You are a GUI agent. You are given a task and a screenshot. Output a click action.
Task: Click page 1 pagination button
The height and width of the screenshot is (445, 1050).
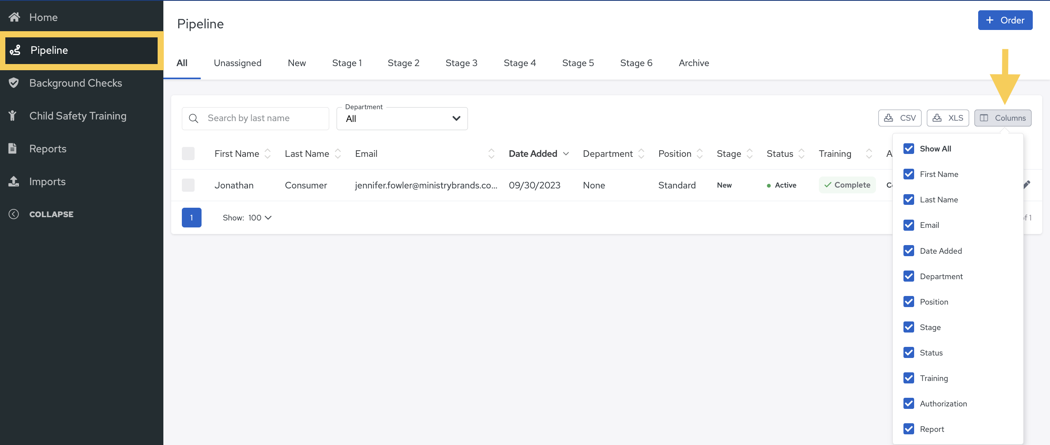(192, 218)
